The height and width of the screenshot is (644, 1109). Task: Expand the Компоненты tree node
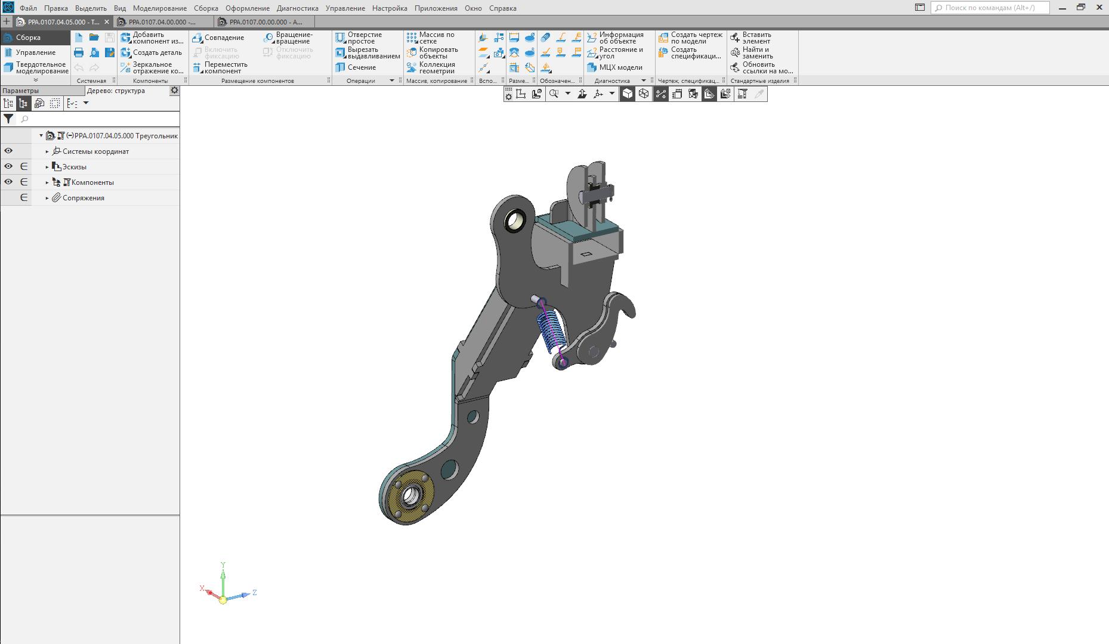pyautogui.click(x=47, y=182)
